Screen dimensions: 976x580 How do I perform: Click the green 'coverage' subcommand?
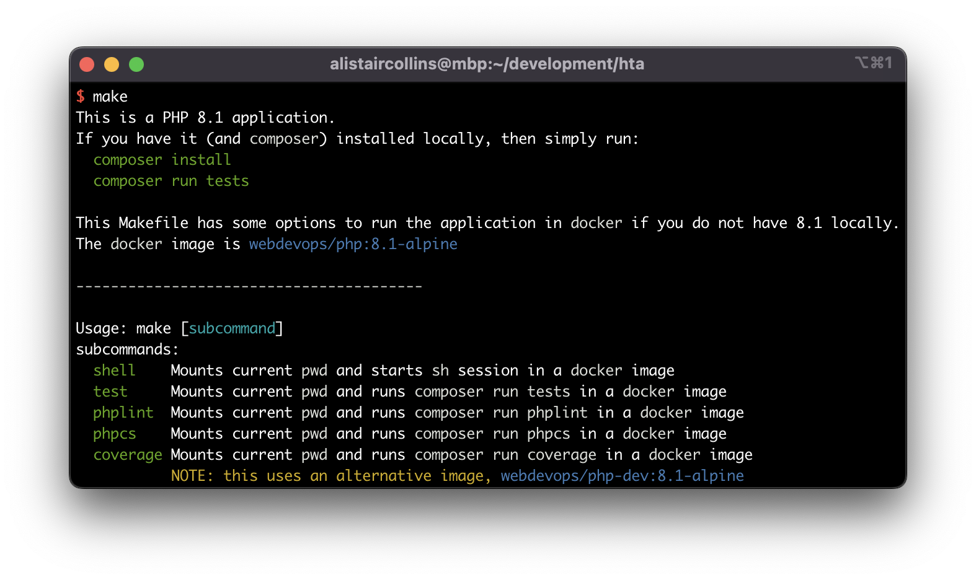pos(128,455)
